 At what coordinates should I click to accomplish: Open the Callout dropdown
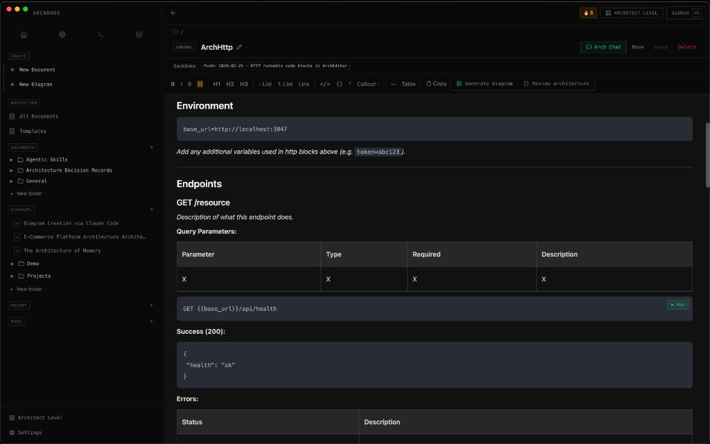point(368,84)
